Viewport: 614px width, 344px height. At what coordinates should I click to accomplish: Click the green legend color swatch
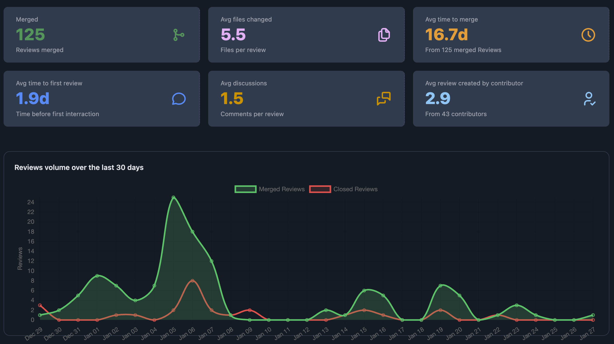point(245,189)
